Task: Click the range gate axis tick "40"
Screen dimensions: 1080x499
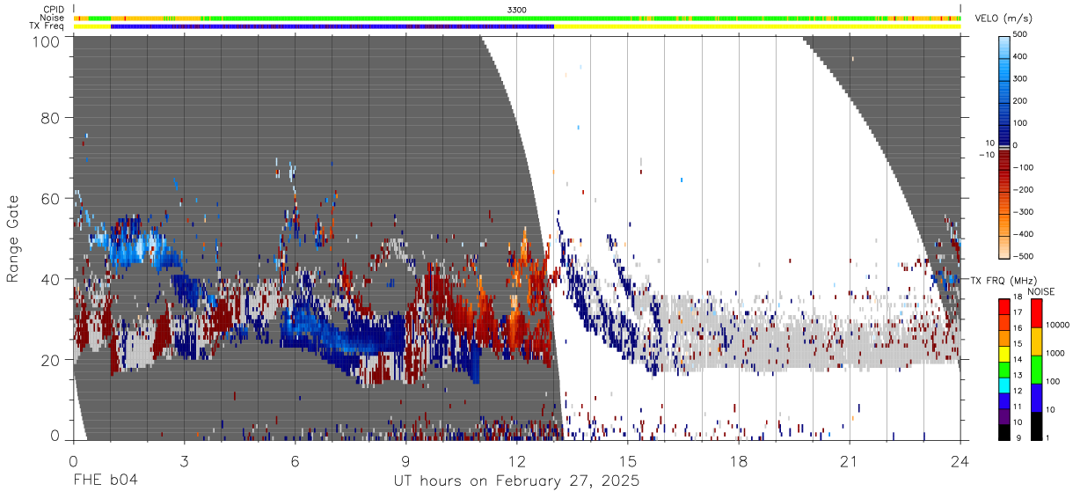Action: coord(51,279)
